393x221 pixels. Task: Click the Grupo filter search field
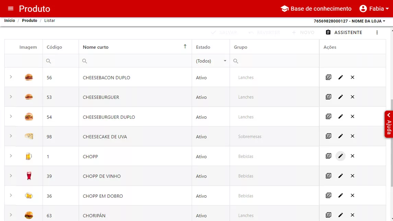tap(274, 61)
